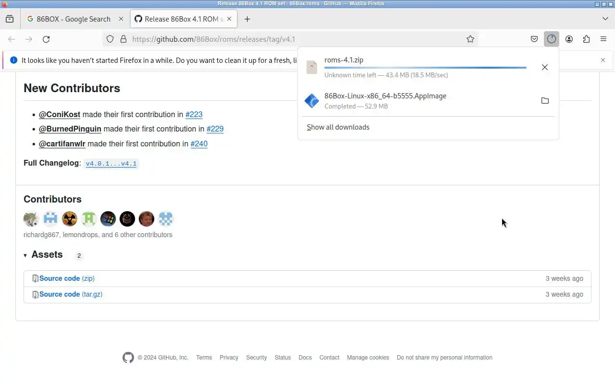Collapse the Assets section
615x384 pixels.
pyautogui.click(x=43, y=255)
